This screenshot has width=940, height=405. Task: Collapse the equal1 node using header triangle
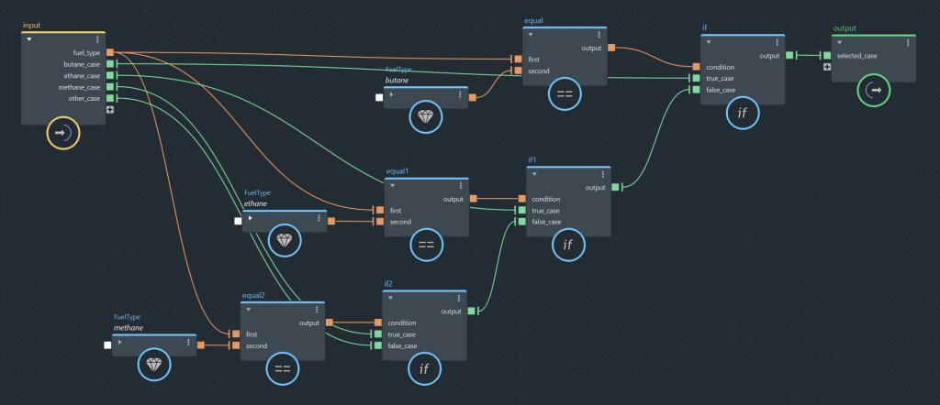coord(393,186)
